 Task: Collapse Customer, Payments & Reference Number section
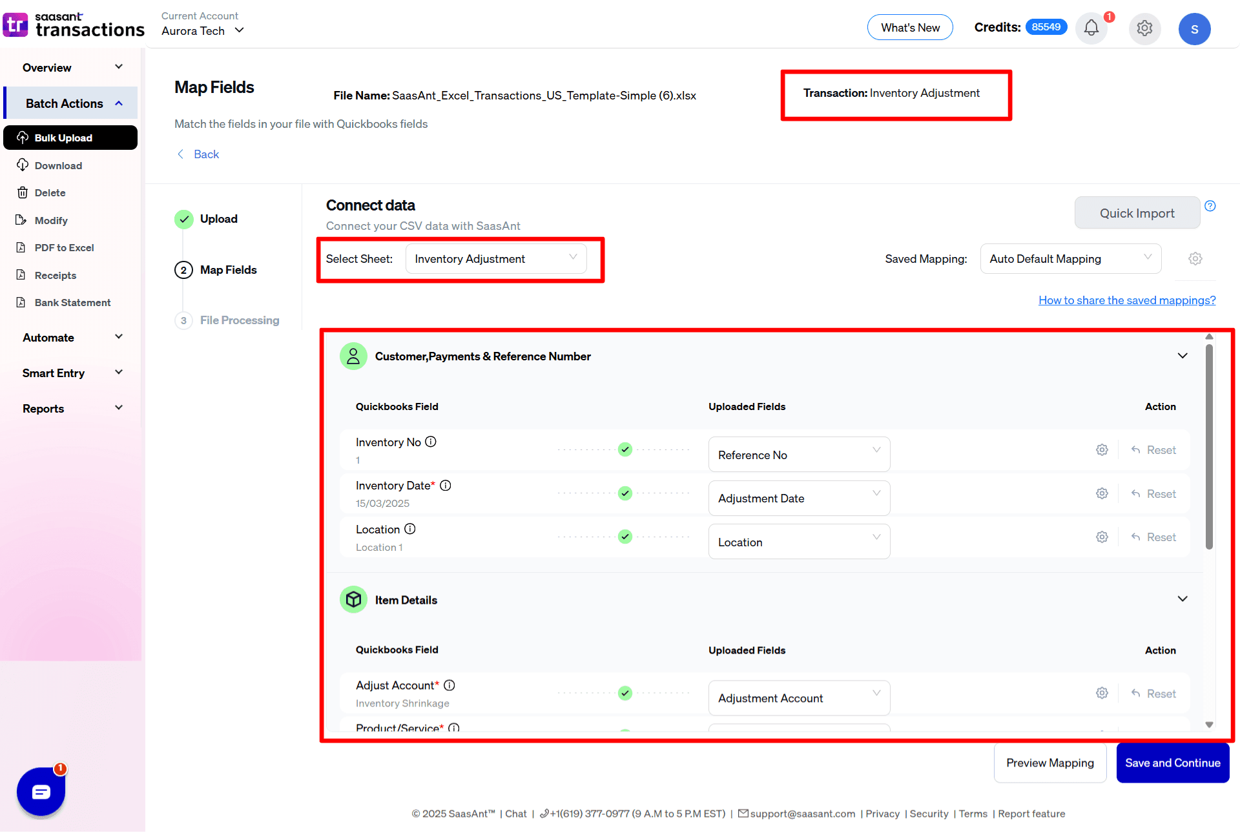pyautogui.click(x=1183, y=356)
